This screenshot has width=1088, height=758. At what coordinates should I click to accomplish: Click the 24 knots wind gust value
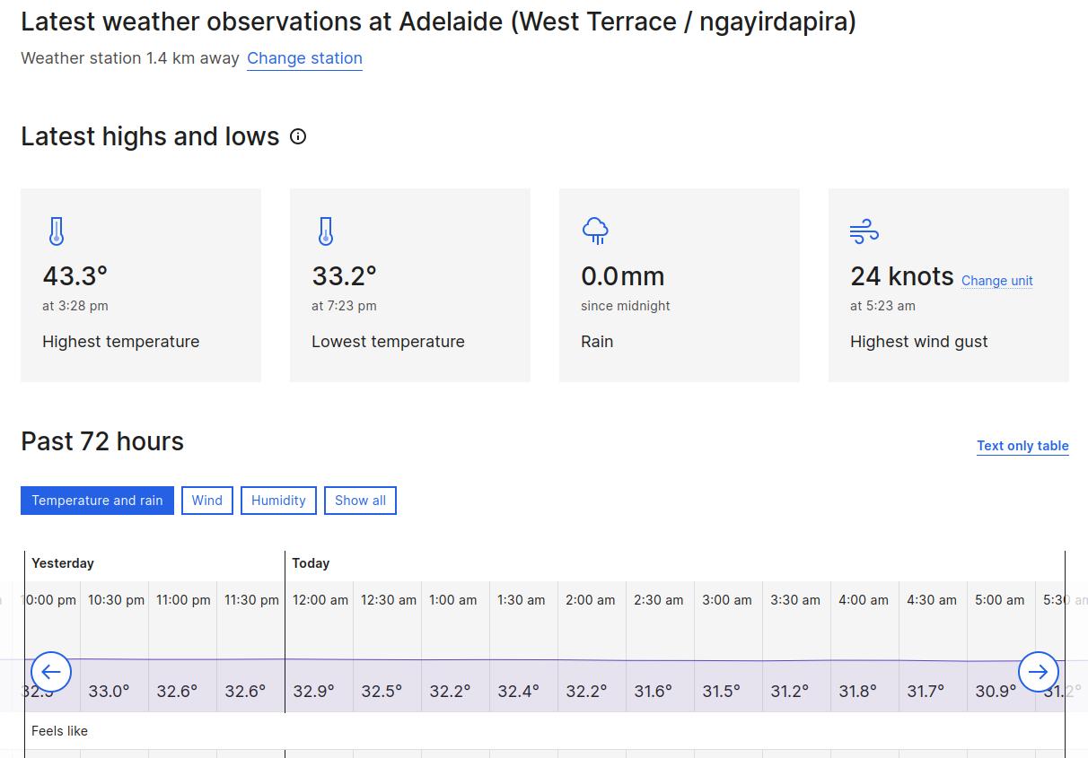[902, 275]
